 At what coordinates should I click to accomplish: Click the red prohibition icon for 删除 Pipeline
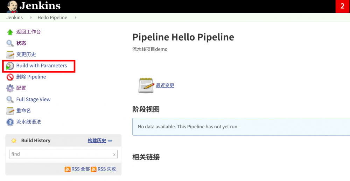pyautogui.click(x=10, y=77)
